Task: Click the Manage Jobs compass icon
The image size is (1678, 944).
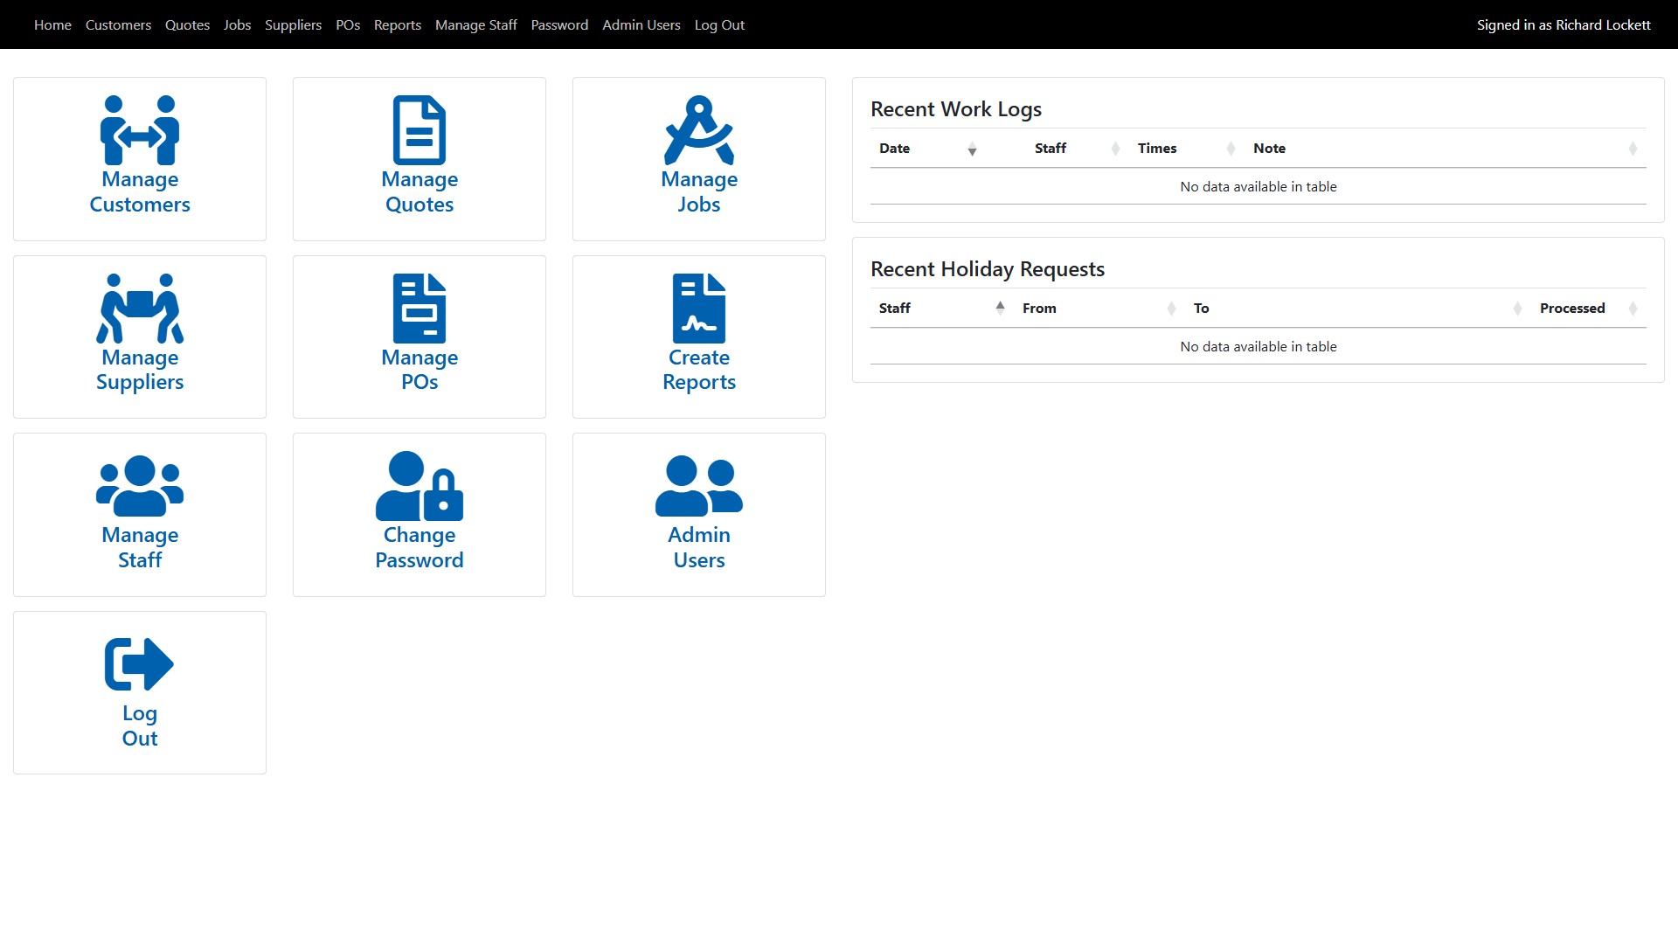Action: (x=699, y=130)
